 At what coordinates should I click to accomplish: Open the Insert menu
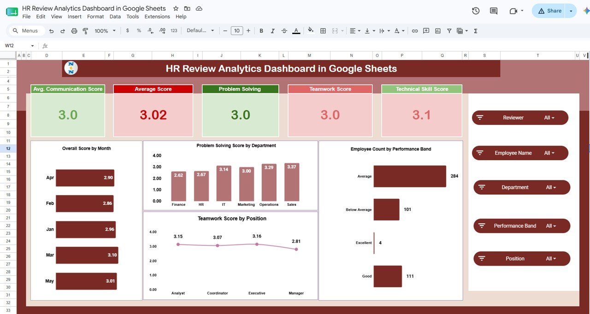(74, 17)
